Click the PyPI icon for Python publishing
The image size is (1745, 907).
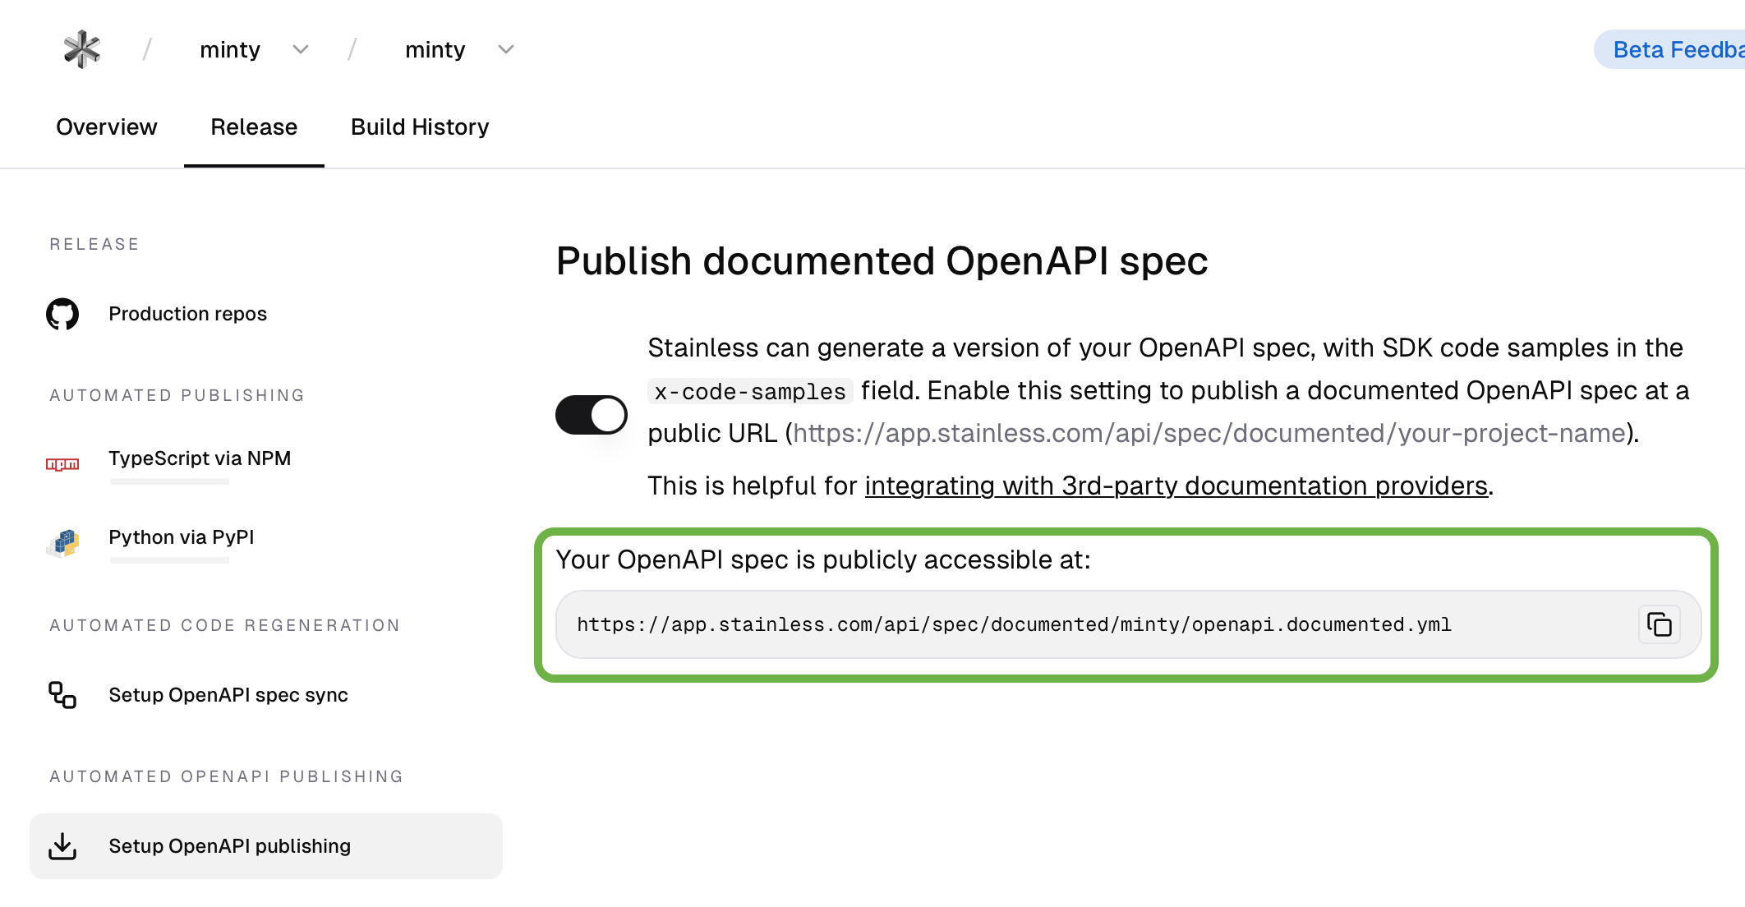[63, 542]
